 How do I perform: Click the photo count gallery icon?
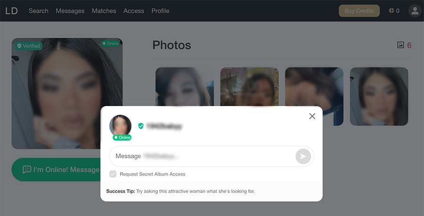pos(400,45)
